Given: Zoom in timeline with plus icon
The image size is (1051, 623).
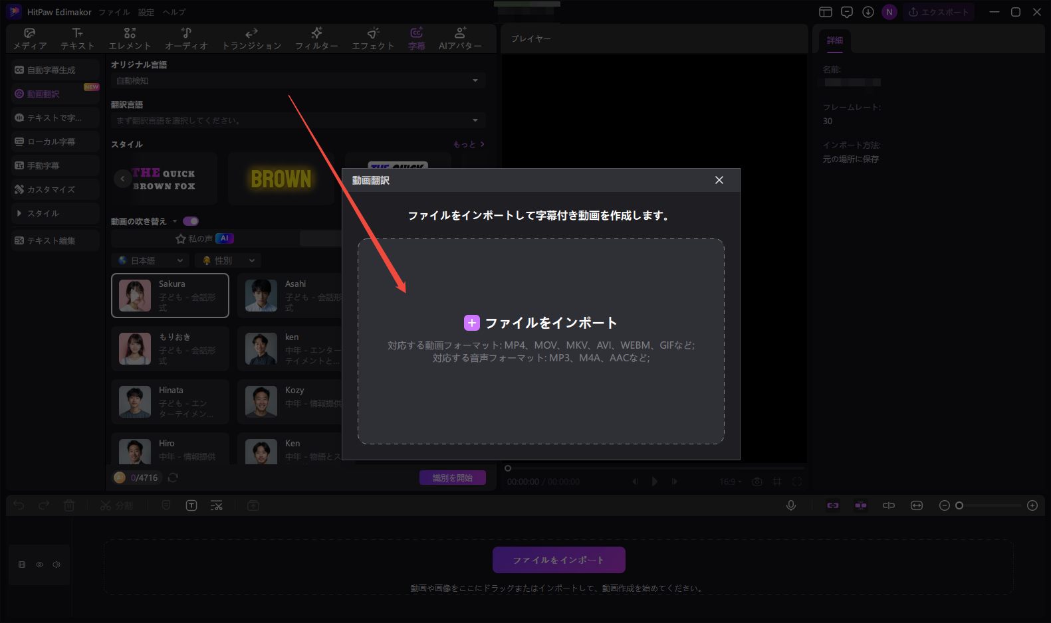Looking at the screenshot, I should (1032, 505).
